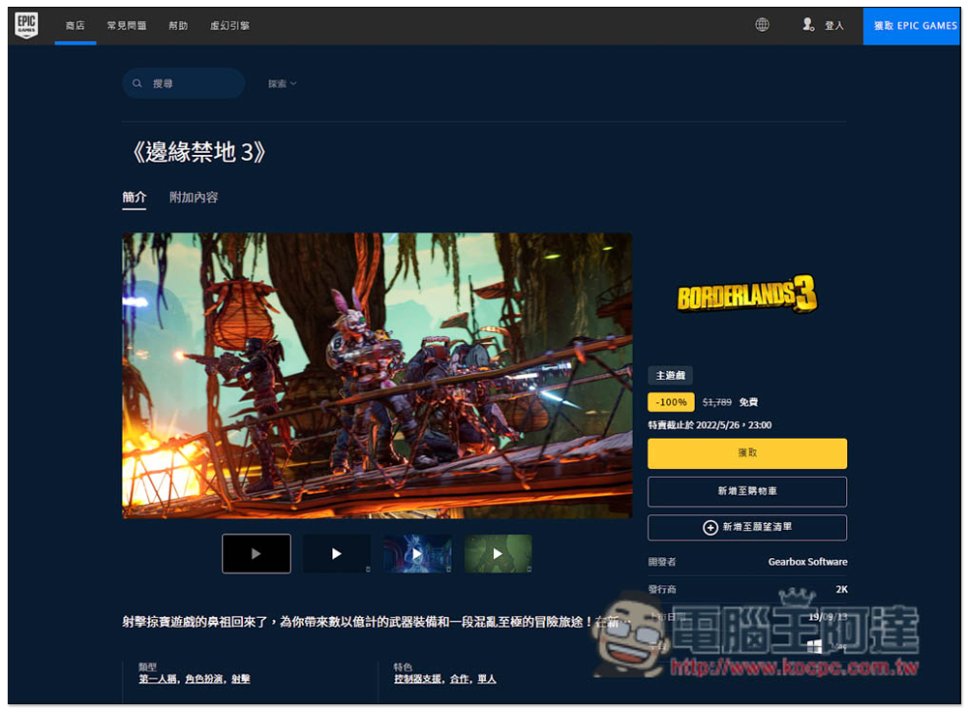This screenshot has height=712, width=968.
Task: Click the Borderlands 3 logo
Action: [747, 294]
